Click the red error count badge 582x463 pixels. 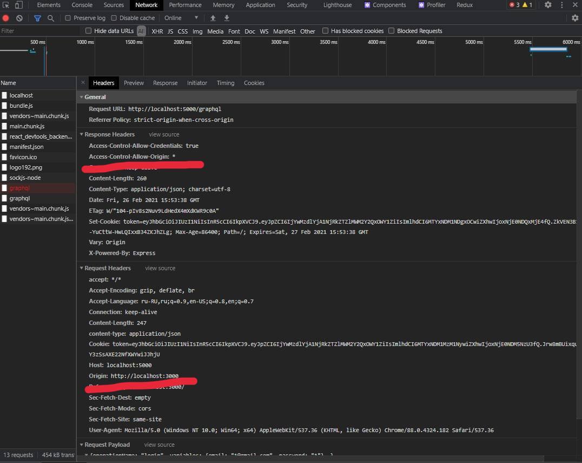coord(514,5)
